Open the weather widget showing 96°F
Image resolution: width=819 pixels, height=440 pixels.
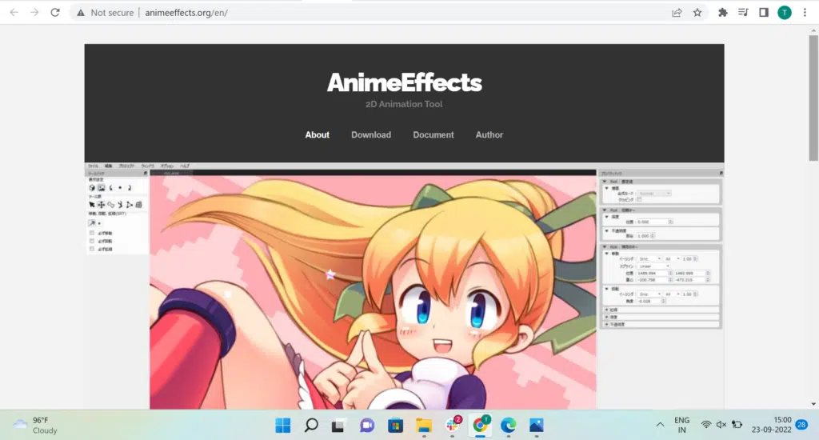pos(35,426)
